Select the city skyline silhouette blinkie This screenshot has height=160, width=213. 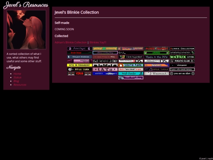(x=105, y=65)
